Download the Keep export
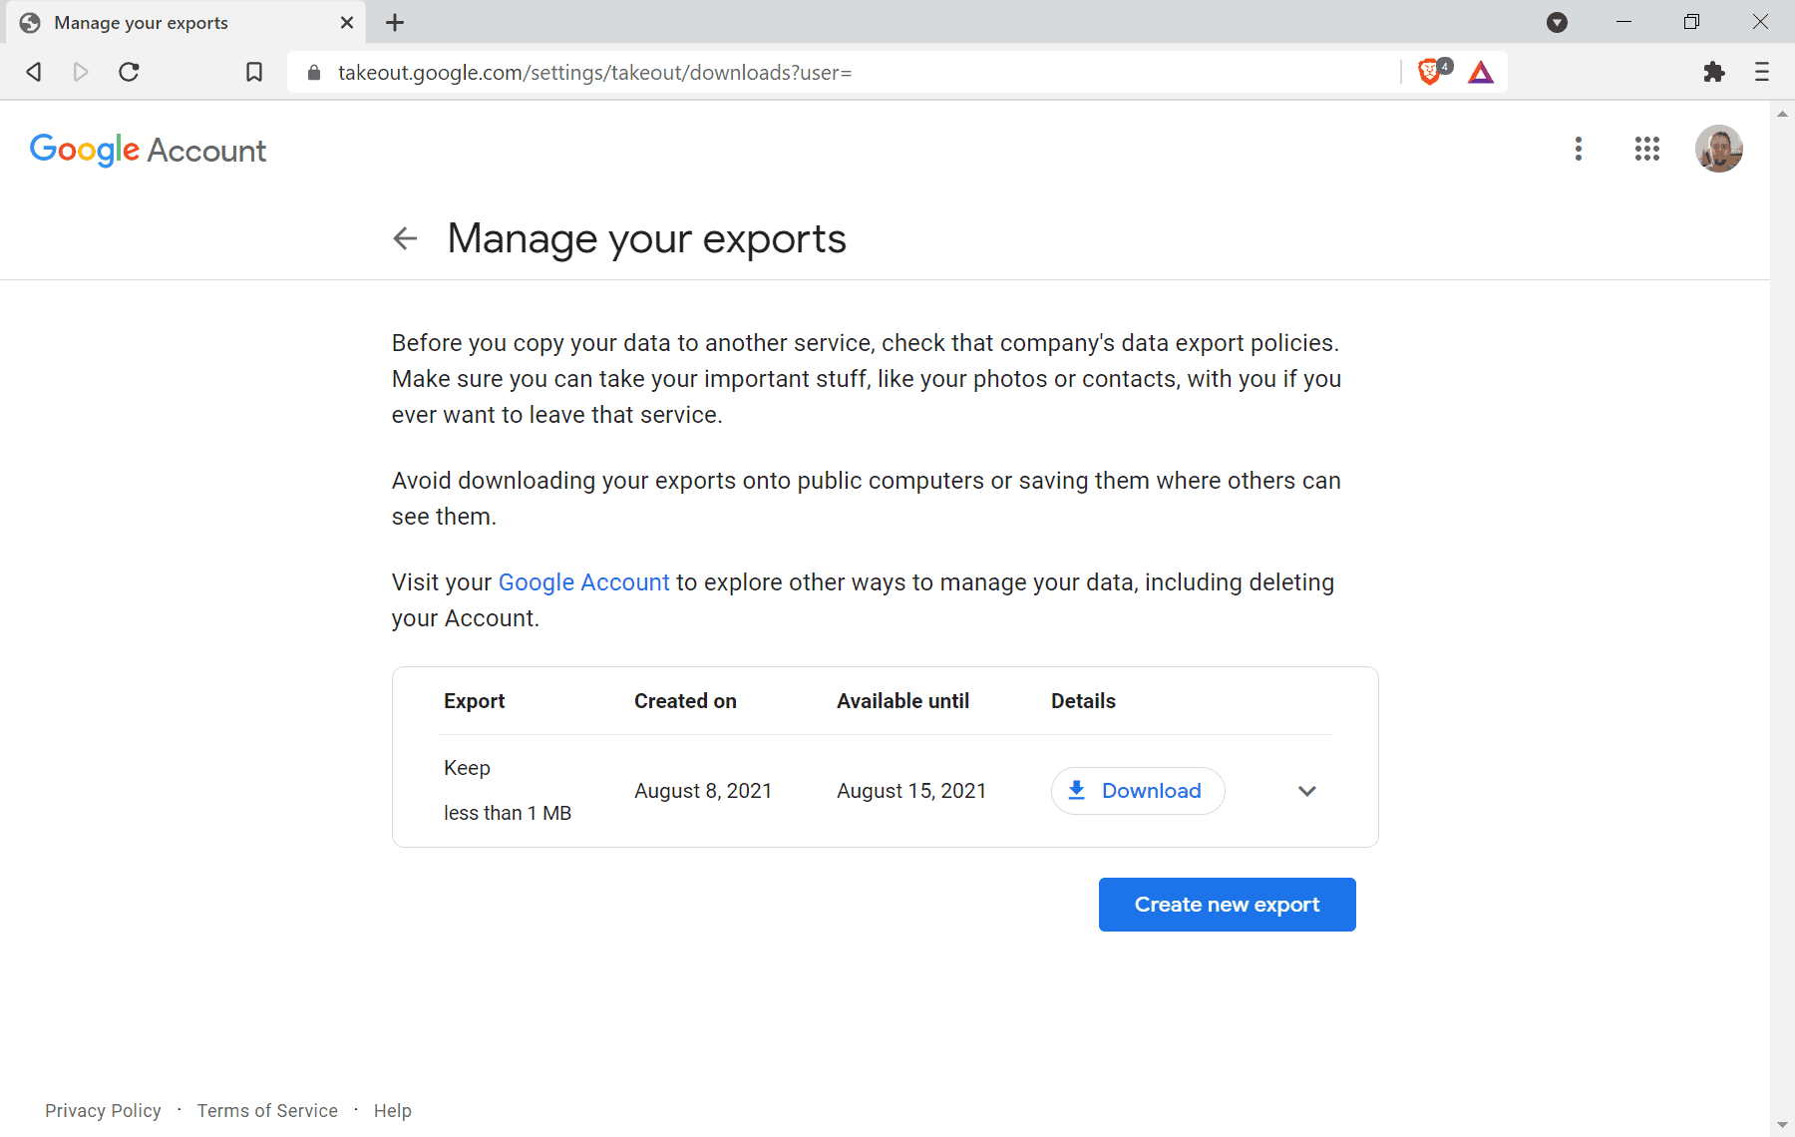The height and width of the screenshot is (1137, 1795). (1137, 790)
